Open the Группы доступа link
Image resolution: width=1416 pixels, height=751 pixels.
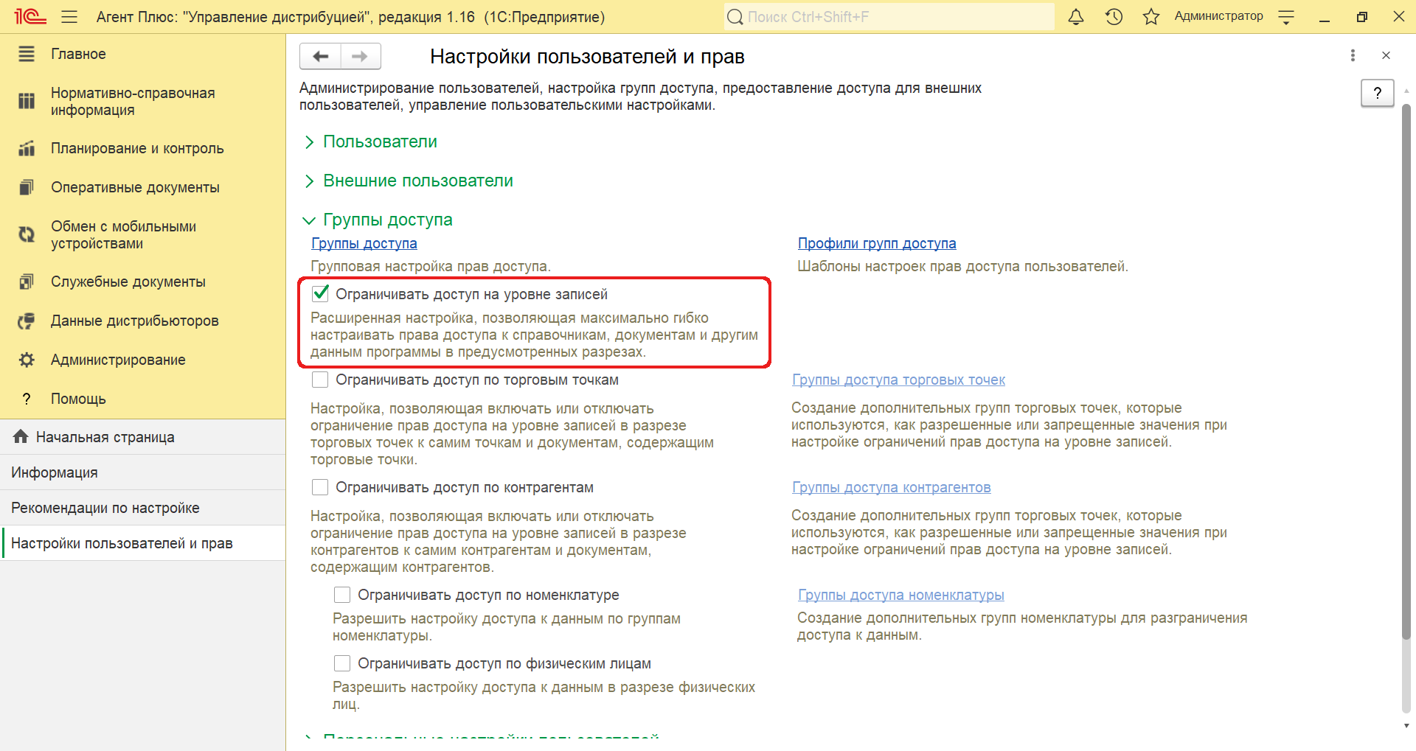pos(364,243)
